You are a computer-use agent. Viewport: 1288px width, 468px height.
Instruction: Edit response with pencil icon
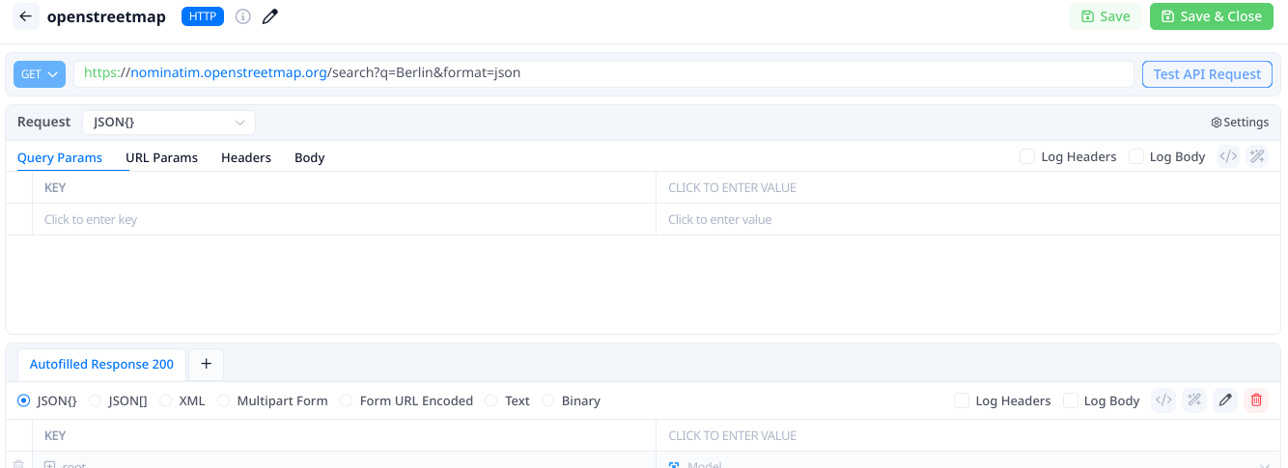[1225, 400]
